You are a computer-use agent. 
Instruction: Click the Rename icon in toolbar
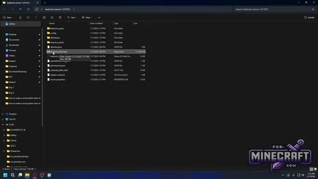click(44, 17)
